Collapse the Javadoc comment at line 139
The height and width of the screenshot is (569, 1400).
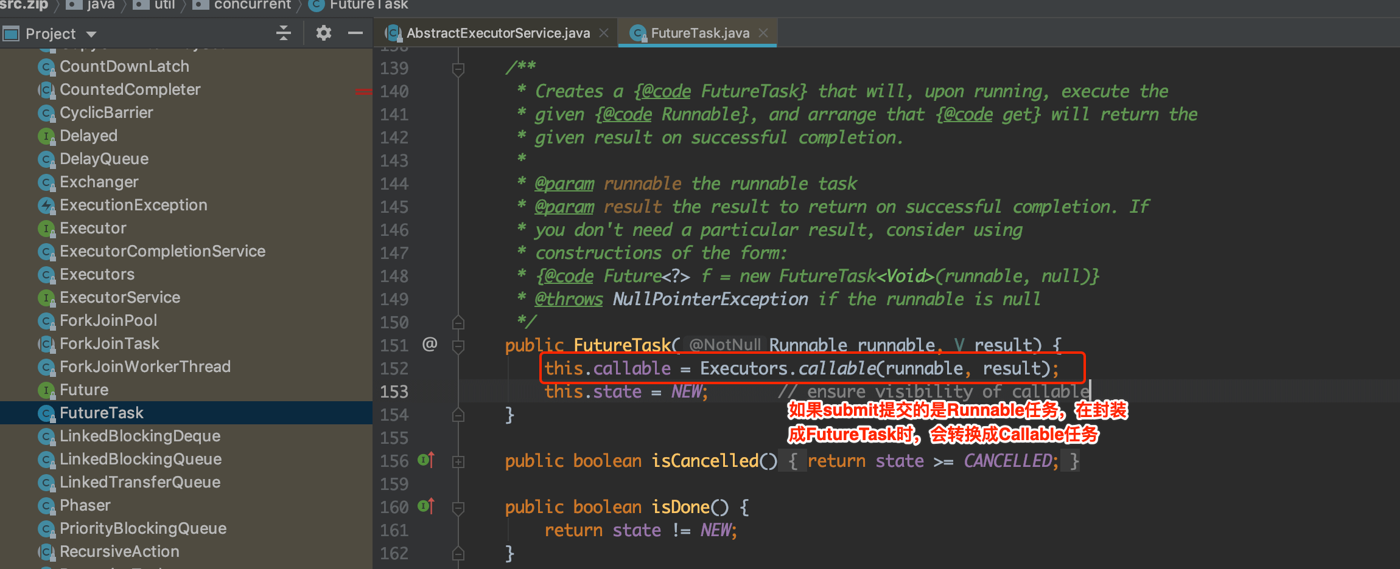pyautogui.click(x=458, y=69)
